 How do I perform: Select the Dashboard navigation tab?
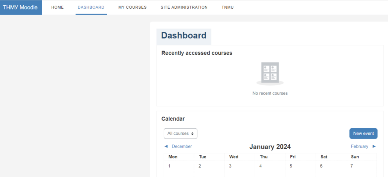coord(91,7)
